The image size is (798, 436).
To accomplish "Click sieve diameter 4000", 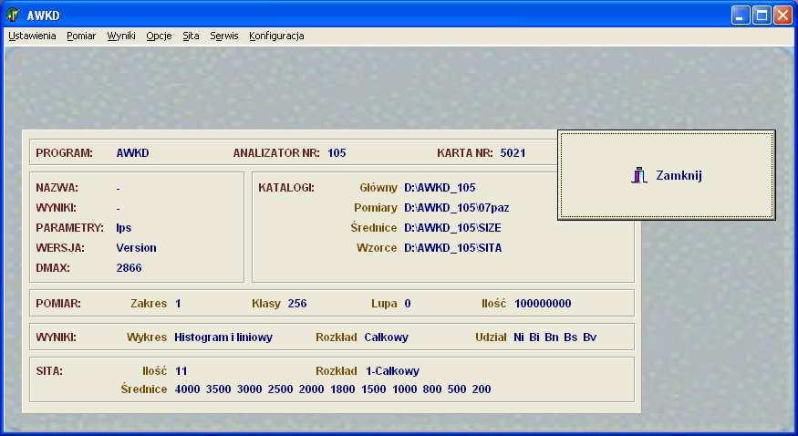I will (x=187, y=389).
